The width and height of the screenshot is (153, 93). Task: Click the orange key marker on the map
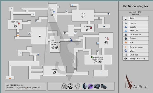[x=10, y=78]
